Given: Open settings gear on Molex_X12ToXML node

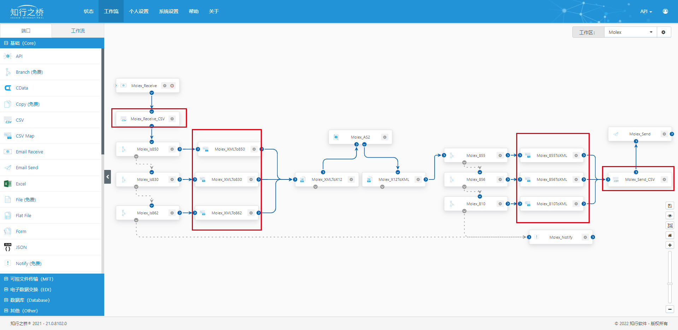Looking at the screenshot, I should click(x=418, y=179).
